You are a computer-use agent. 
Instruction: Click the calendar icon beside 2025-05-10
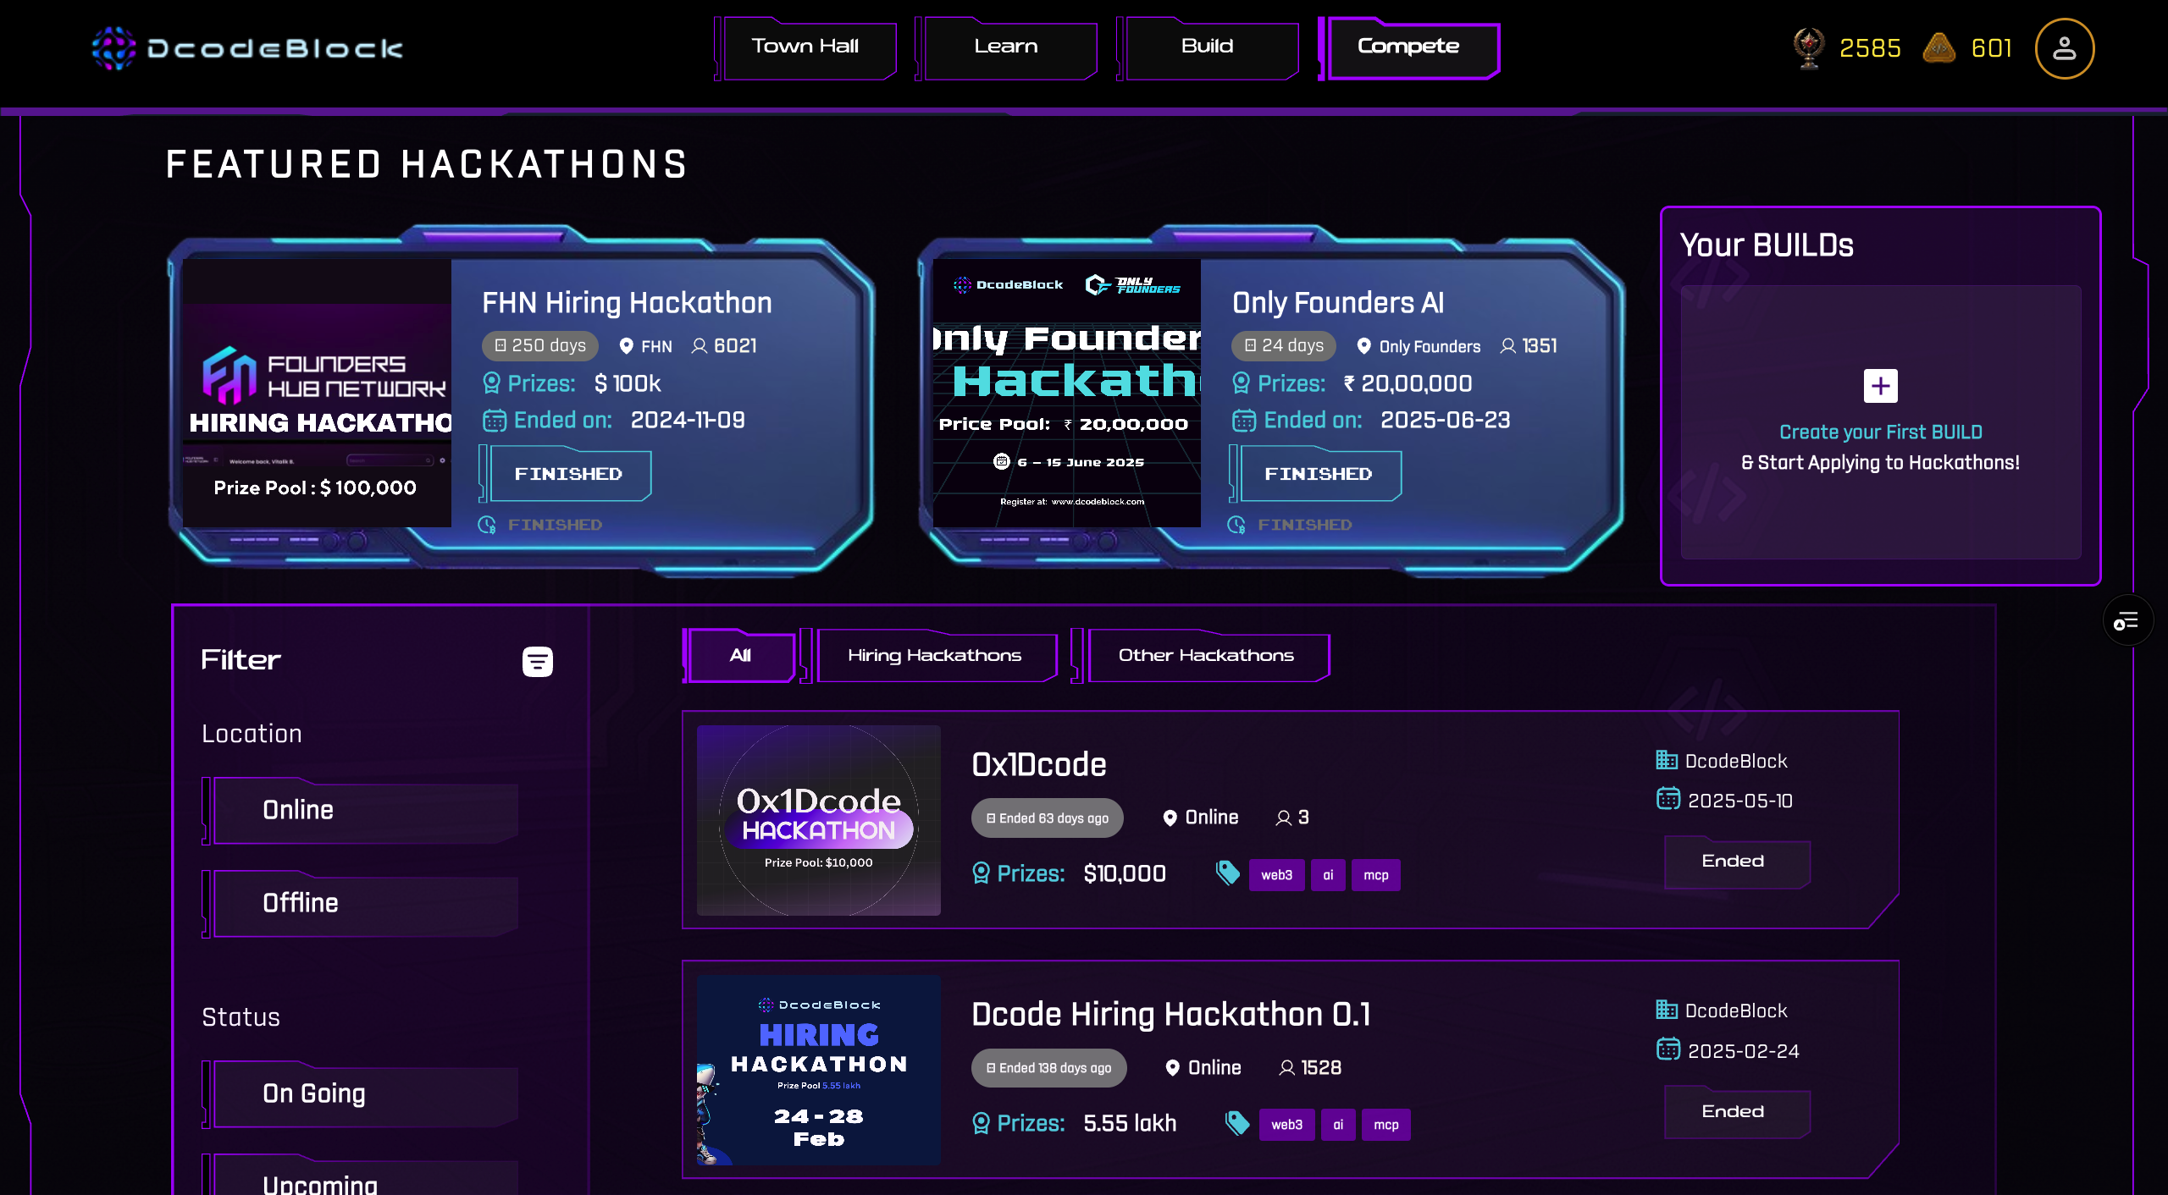click(1668, 798)
